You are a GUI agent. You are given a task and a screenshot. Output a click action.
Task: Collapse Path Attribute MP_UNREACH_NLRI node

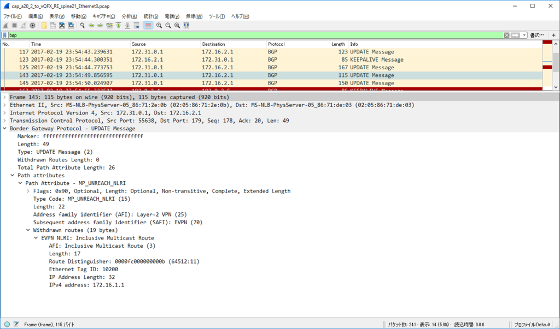click(x=20, y=183)
